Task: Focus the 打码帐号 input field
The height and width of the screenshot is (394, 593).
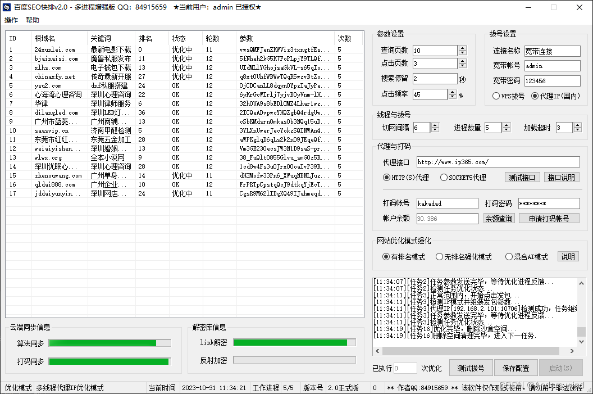Action: (448, 203)
